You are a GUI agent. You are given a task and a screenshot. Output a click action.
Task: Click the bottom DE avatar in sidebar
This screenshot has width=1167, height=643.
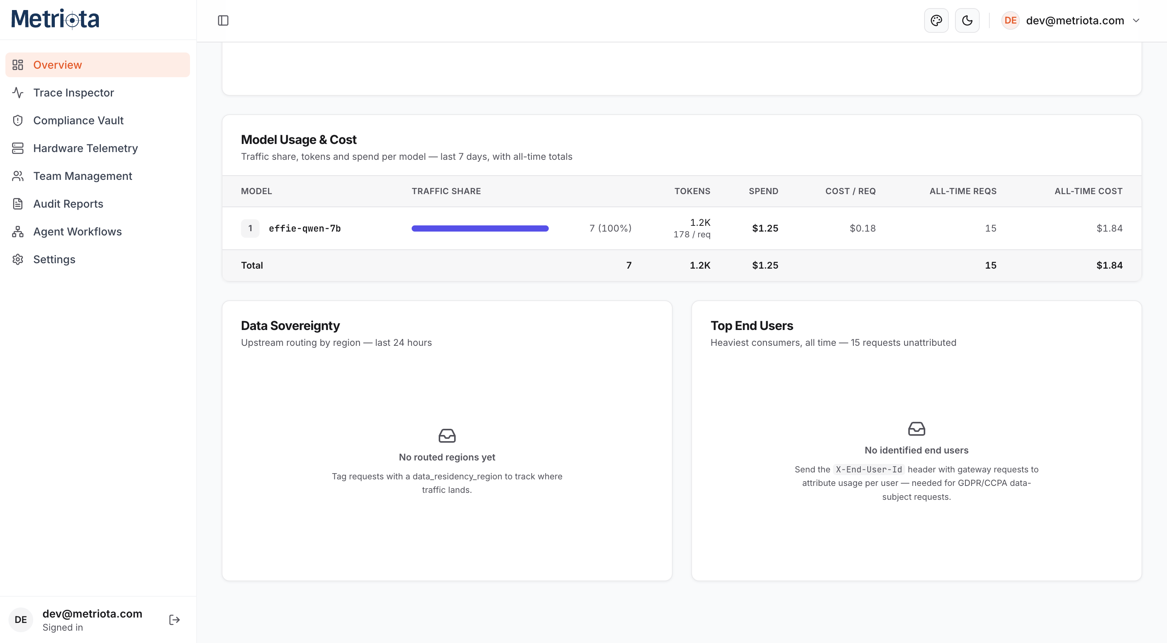(21, 619)
